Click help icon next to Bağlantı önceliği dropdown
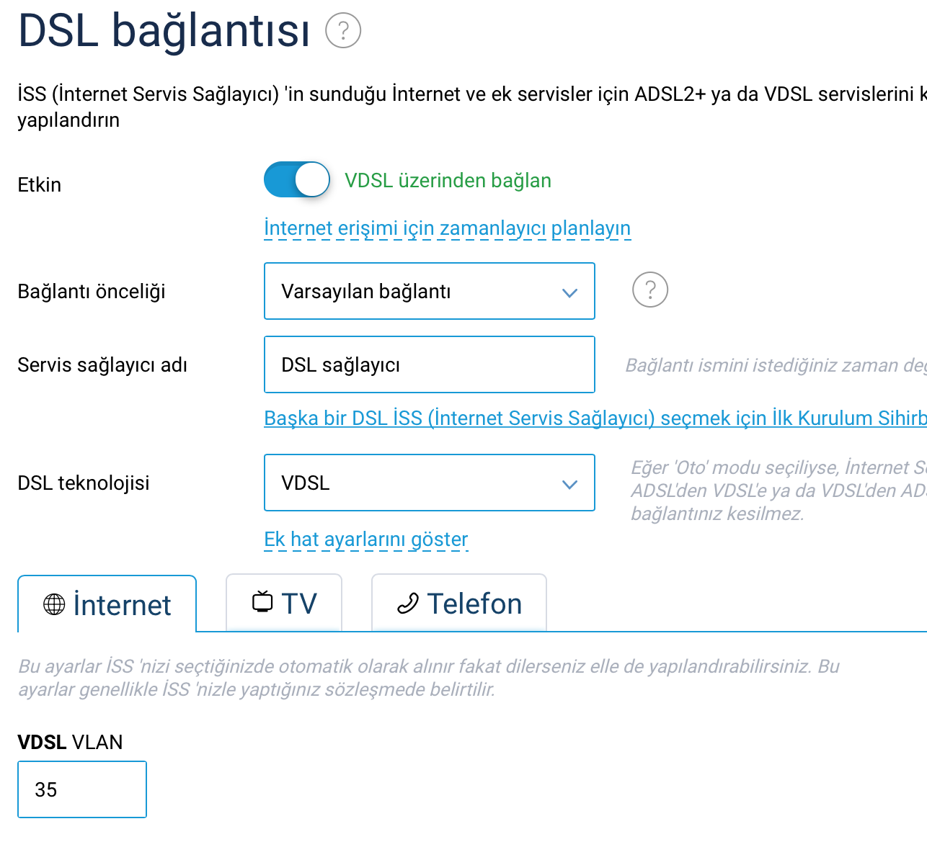The width and height of the screenshot is (927, 860). tap(650, 290)
